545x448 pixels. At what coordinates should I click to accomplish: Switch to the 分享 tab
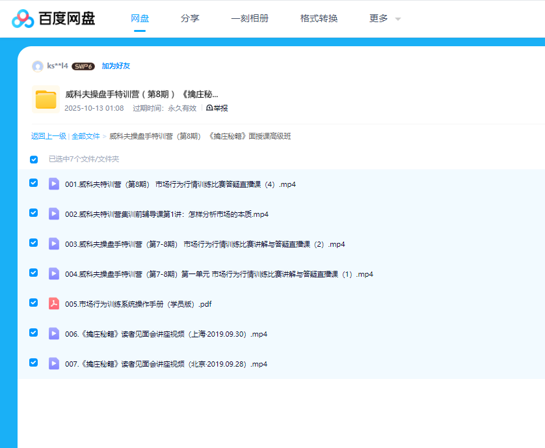click(x=190, y=18)
